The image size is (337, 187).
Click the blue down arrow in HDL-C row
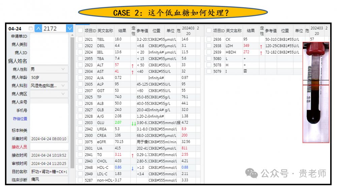click(x=132, y=168)
